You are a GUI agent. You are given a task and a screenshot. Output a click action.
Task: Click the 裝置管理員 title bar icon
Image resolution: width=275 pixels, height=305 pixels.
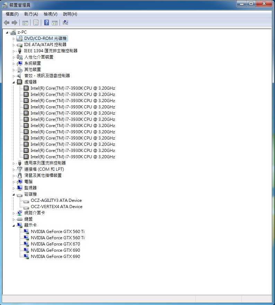[5, 5]
